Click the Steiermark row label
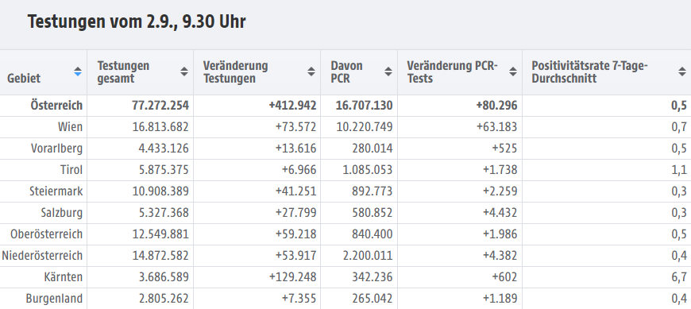This screenshot has height=309, width=691. coord(56,191)
